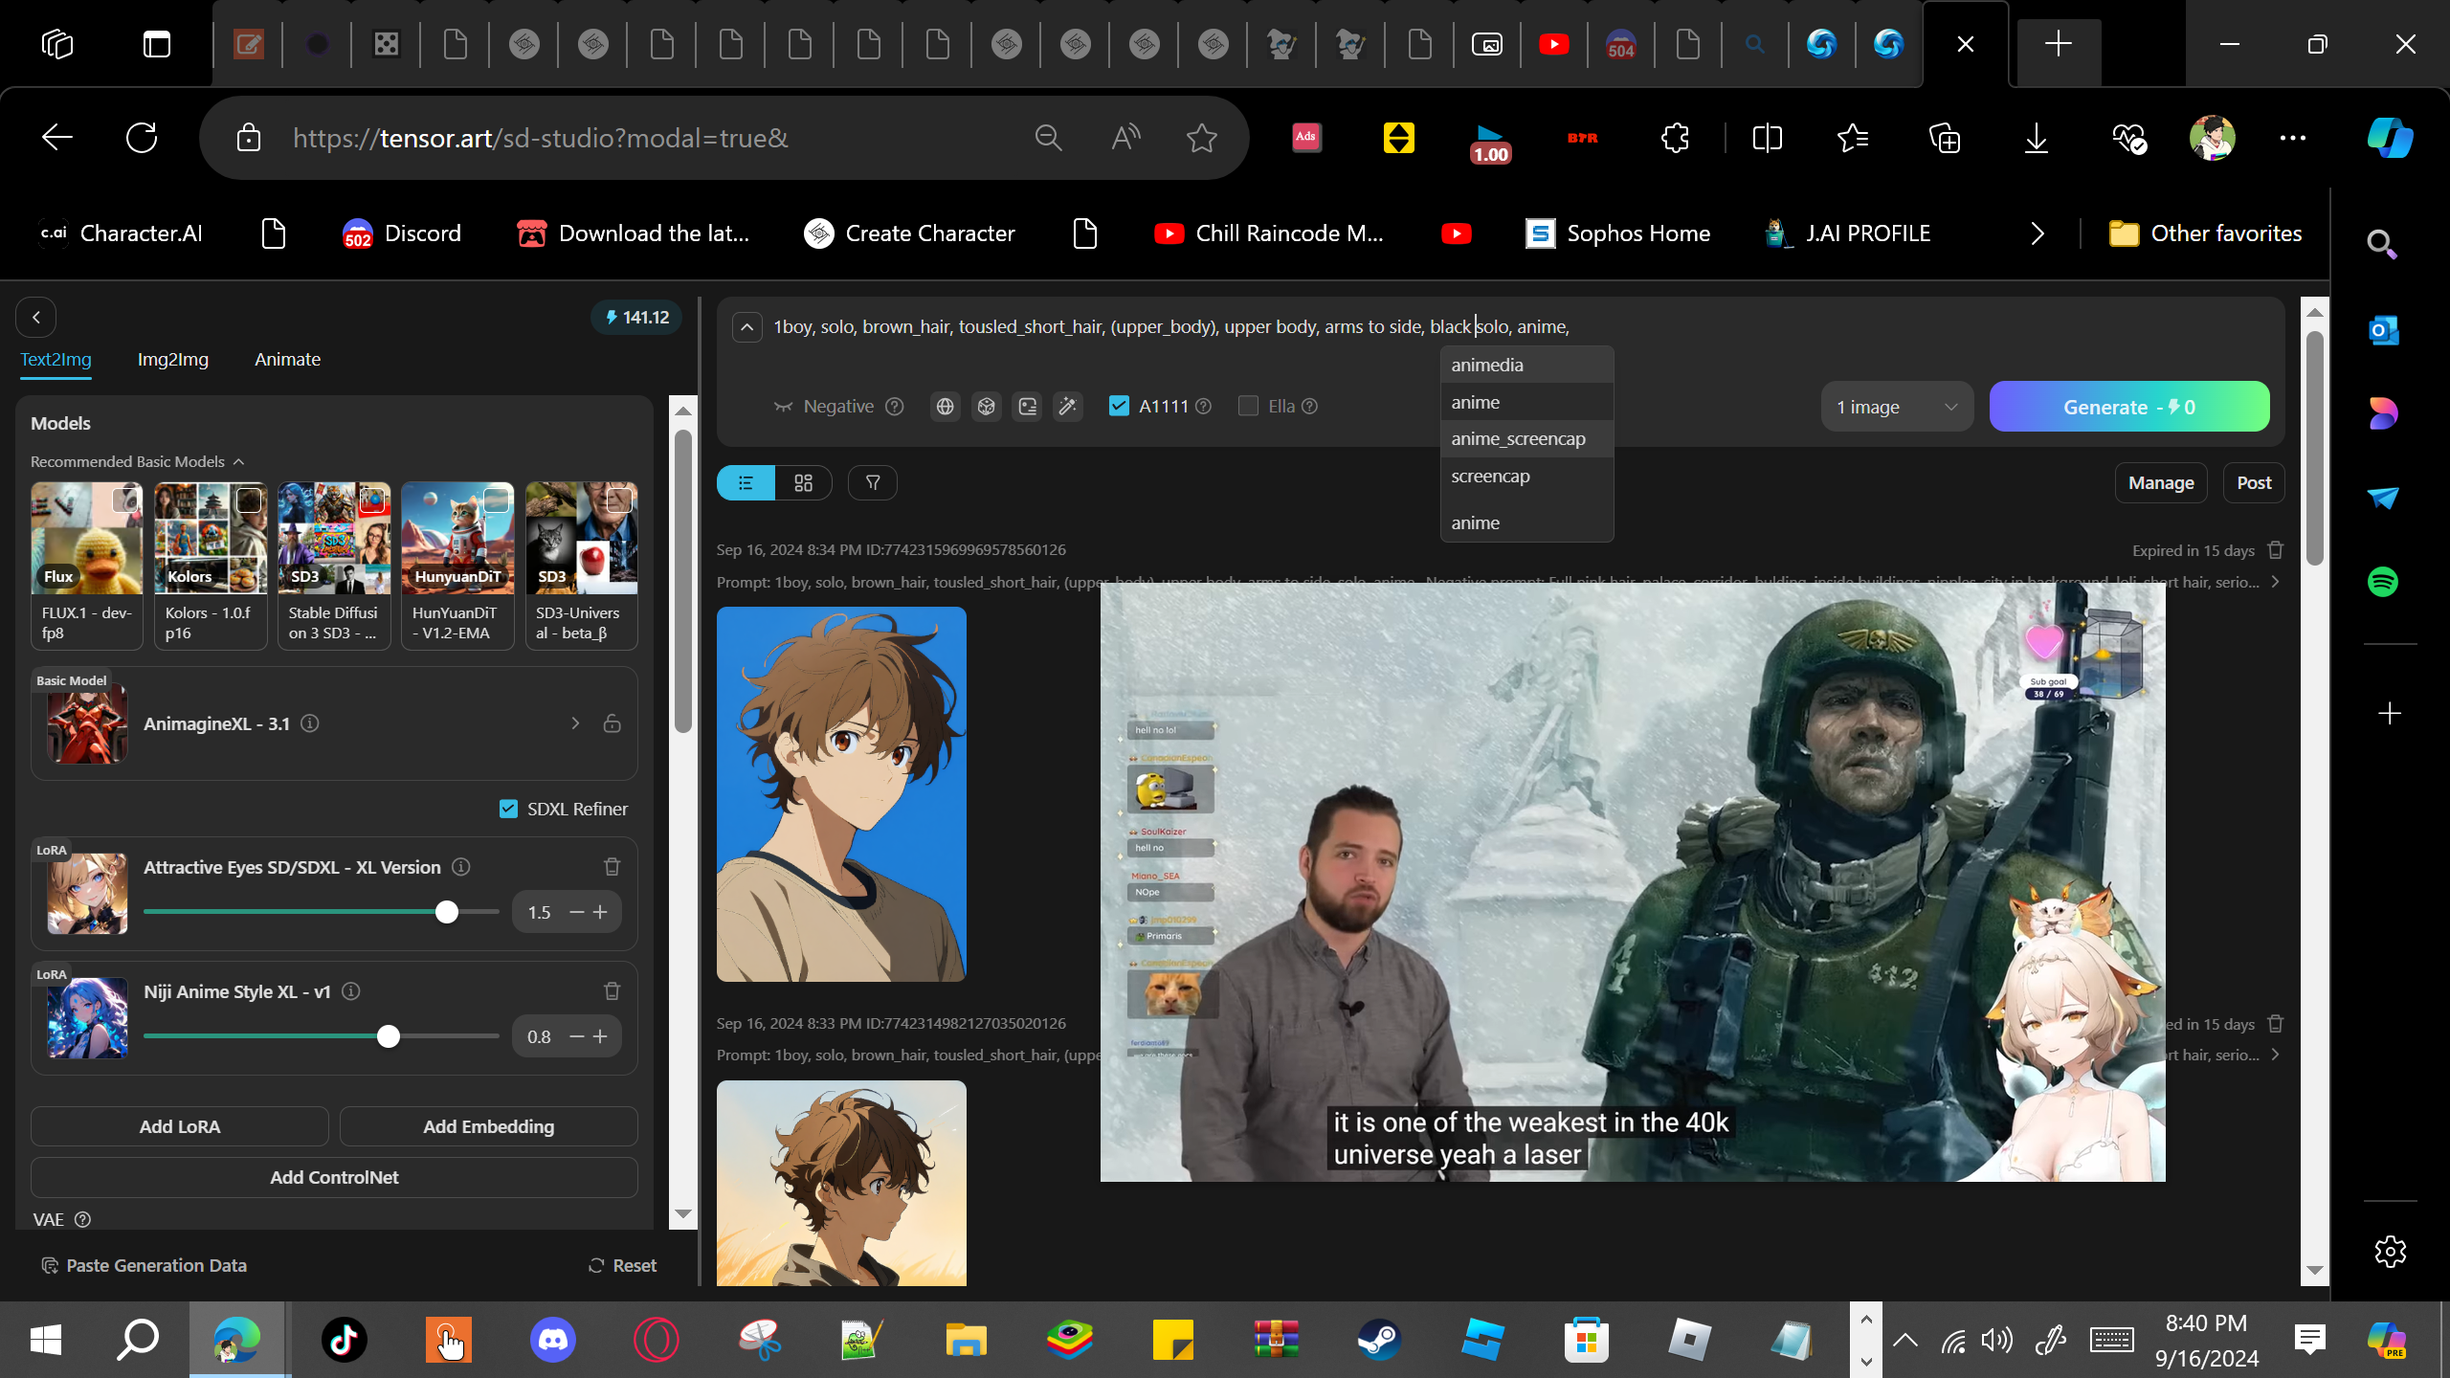Click the globe translate icon under the prompt
Viewport: 2450px width, 1378px height.
tap(945, 407)
